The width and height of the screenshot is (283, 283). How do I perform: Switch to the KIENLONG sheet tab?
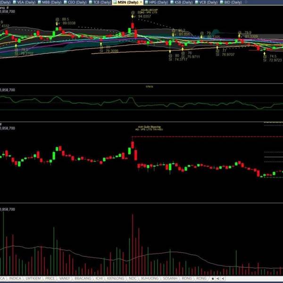click(116, 278)
